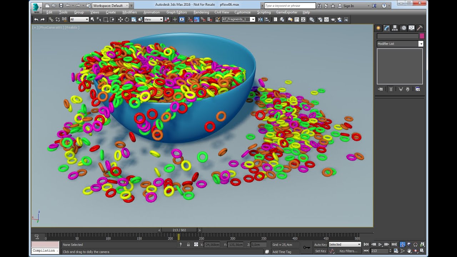Open the Scripting menu

(x=264, y=12)
